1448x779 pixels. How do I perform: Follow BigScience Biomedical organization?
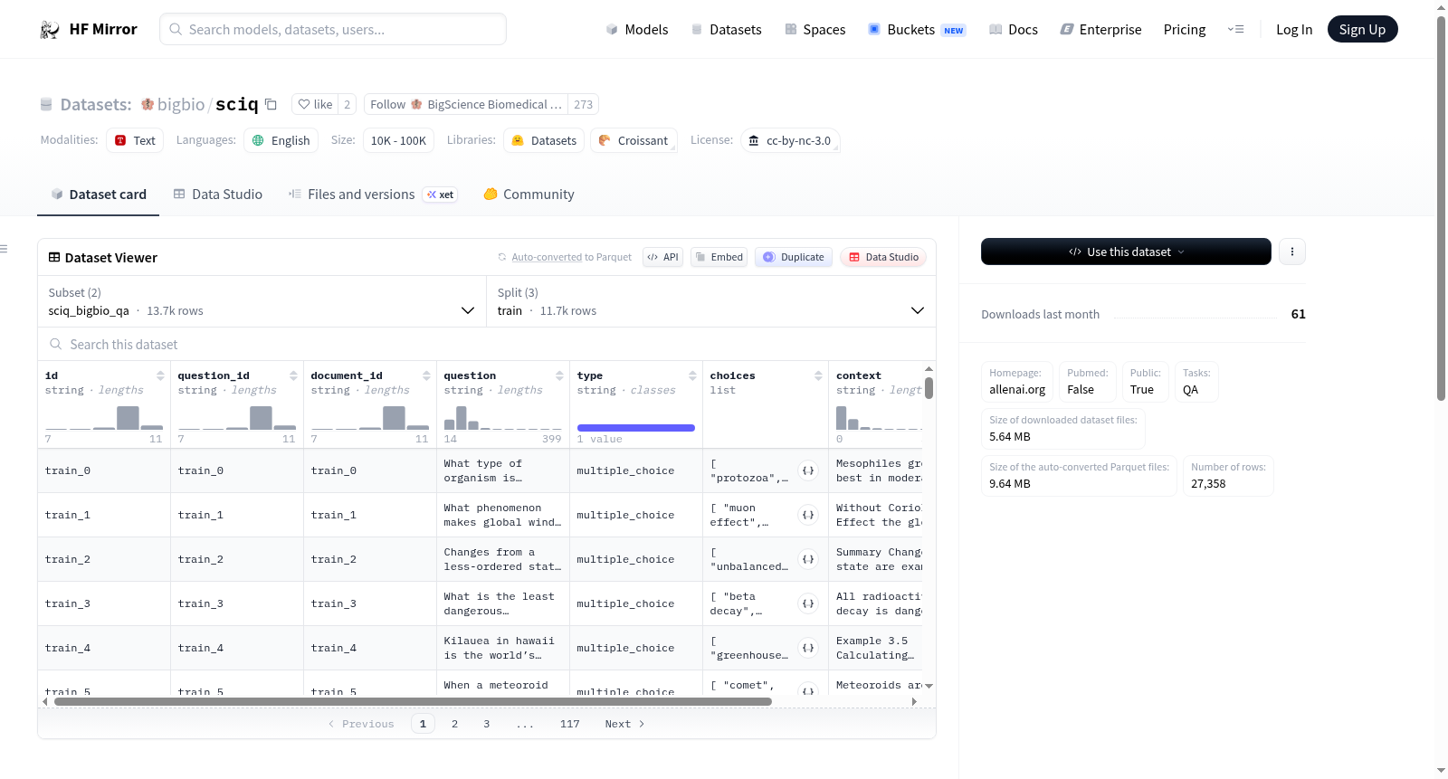(x=466, y=104)
